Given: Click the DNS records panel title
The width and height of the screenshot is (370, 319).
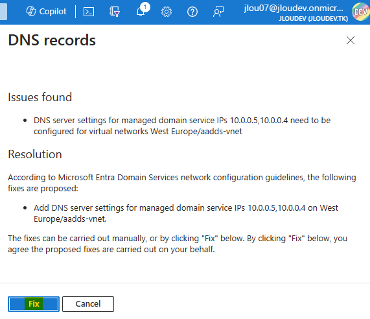Looking at the screenshot, I should (52, 40).
